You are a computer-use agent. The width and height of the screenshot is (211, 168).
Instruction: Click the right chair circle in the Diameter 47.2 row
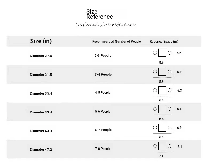pyautogui.click(x=170, y=146)
